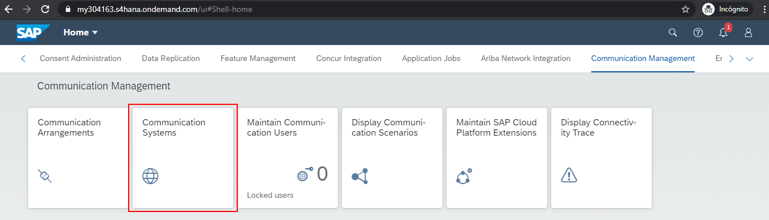Click the Communication Management section heading
This screenshot has height=220, width=769.
pos(103,86)
